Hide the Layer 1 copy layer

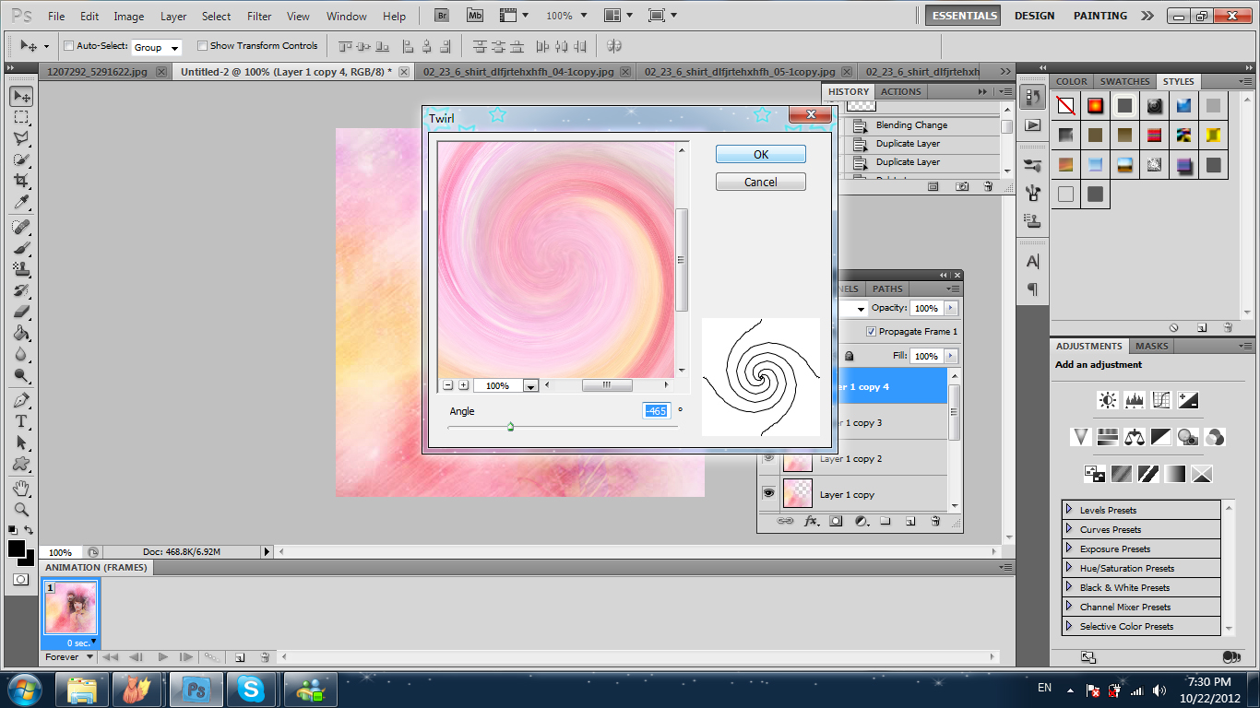point(768,494)
